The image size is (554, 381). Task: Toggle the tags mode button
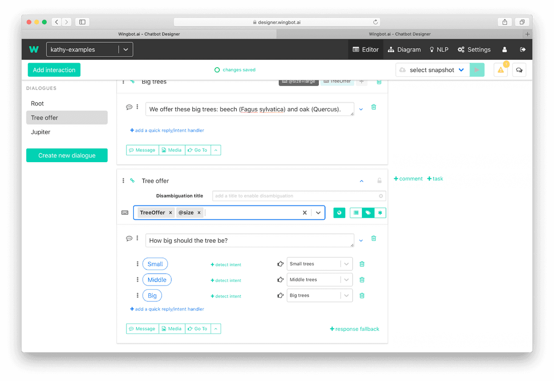click(368, 213)
